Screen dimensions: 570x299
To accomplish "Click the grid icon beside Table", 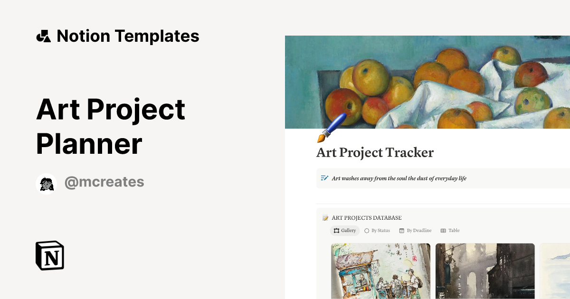I will [x=442, y=231].
